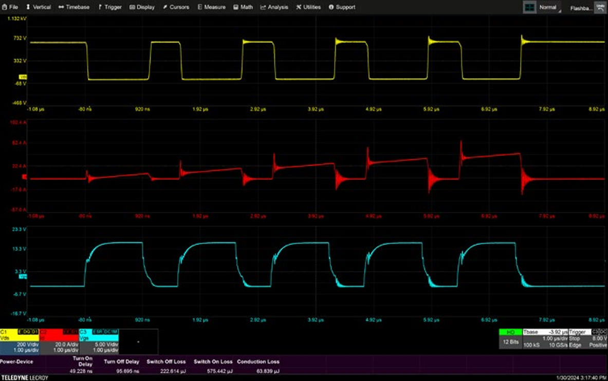Click the Teledyne LeCroy logo
This screenshot has height=381, width=608.
point(25,377)
